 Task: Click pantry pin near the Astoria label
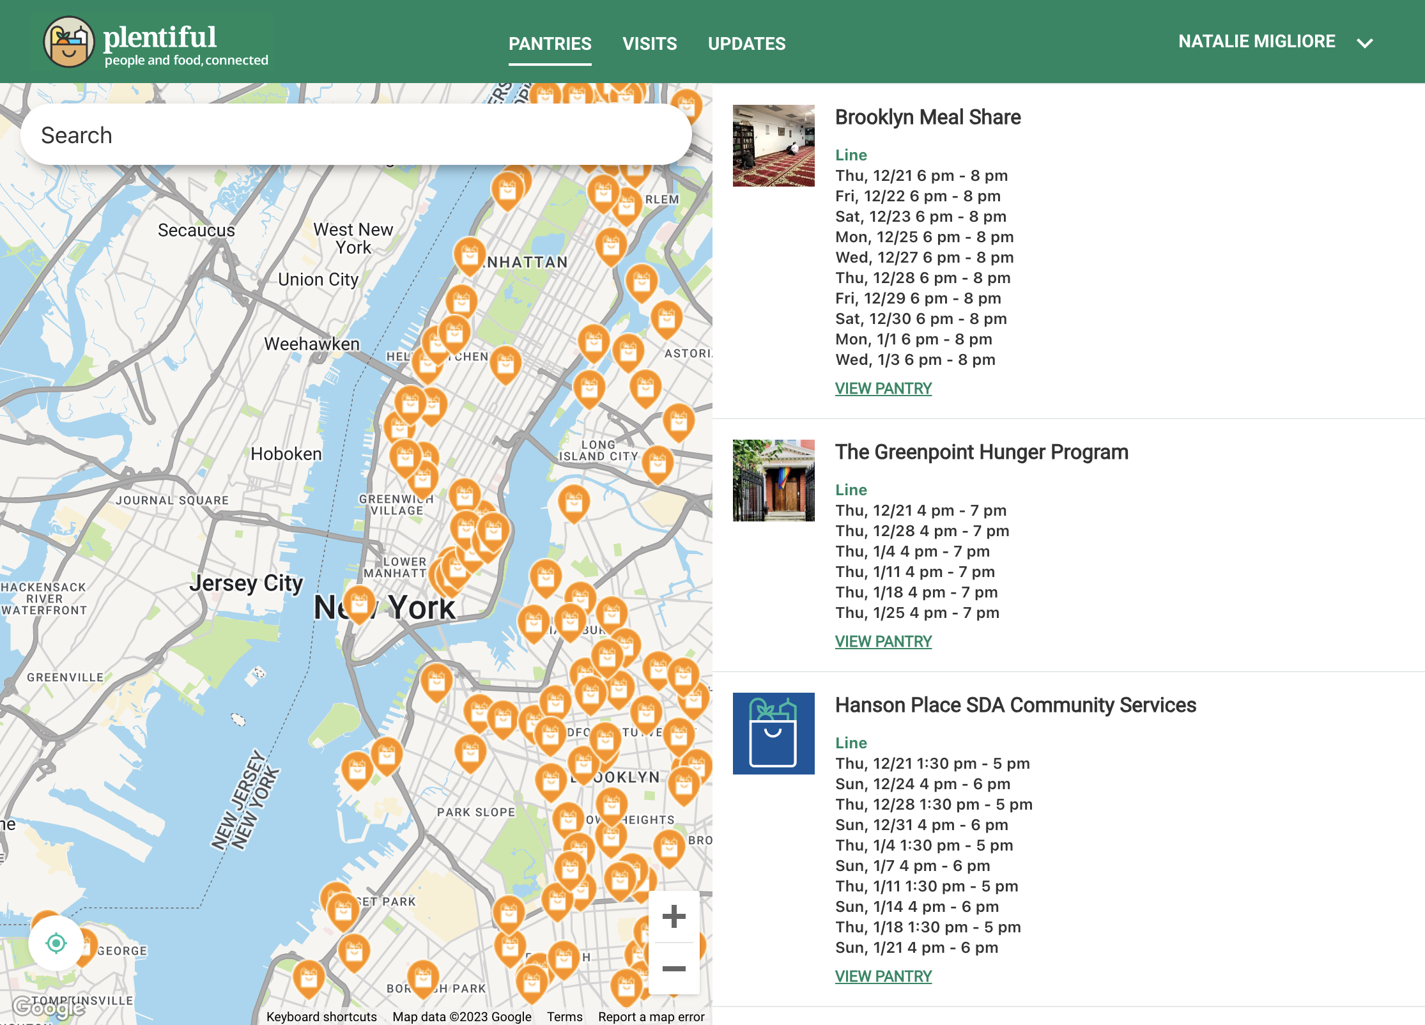666,320
